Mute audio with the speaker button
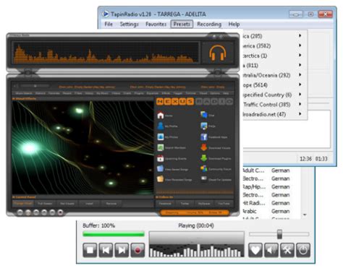 [x=271, y=250]
